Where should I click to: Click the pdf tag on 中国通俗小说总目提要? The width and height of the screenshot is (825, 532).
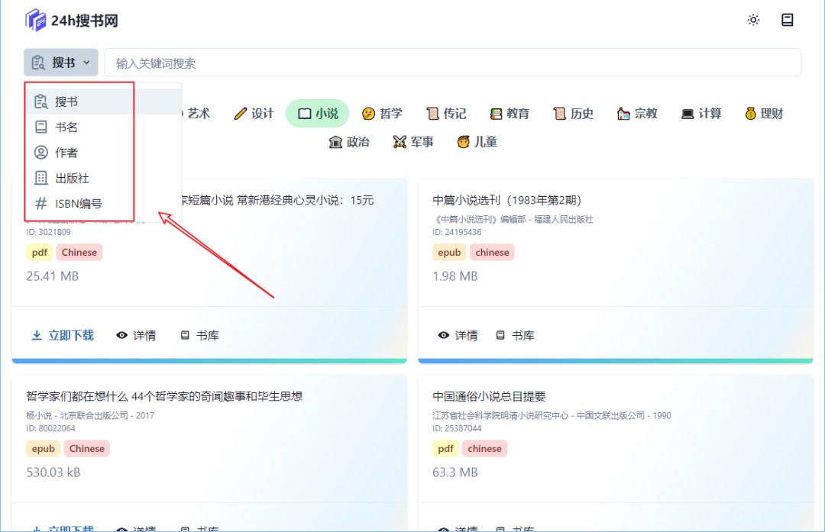click(x=445, y=448)
